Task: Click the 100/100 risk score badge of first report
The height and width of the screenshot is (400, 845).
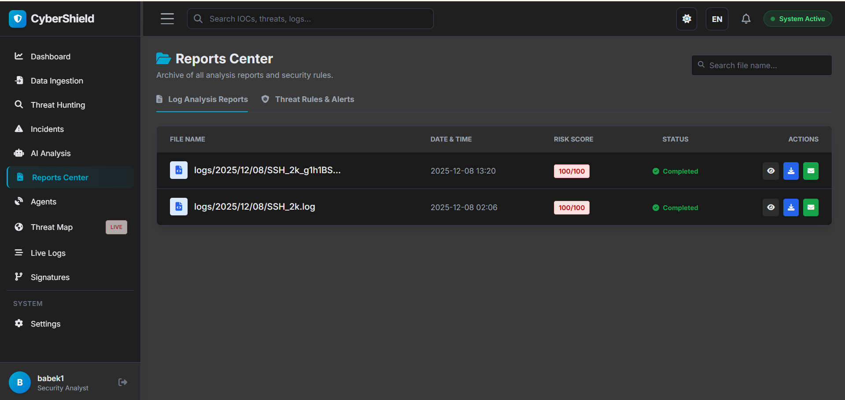Action: 571,171
